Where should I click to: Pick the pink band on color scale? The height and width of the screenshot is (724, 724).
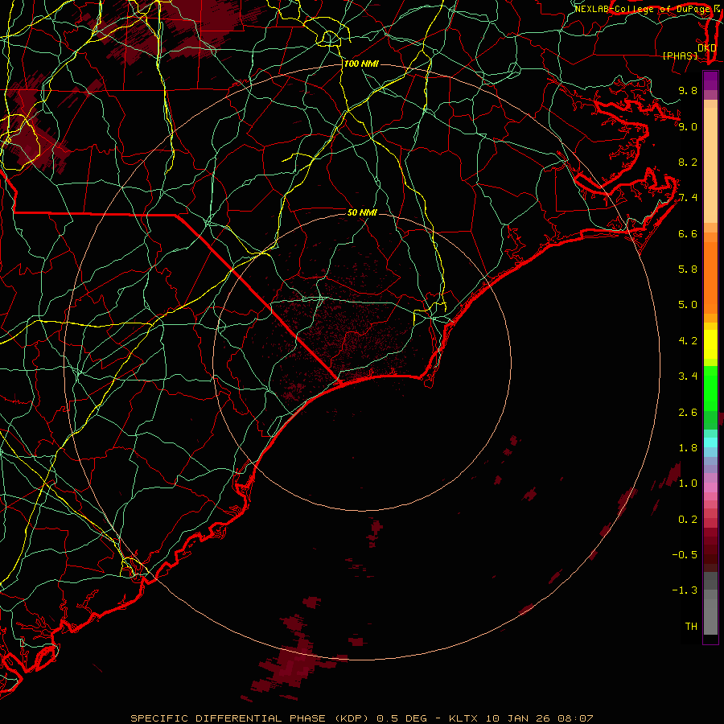coord(710,487)
